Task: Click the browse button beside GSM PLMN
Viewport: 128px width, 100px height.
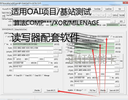Action: [x=56, y=48]
